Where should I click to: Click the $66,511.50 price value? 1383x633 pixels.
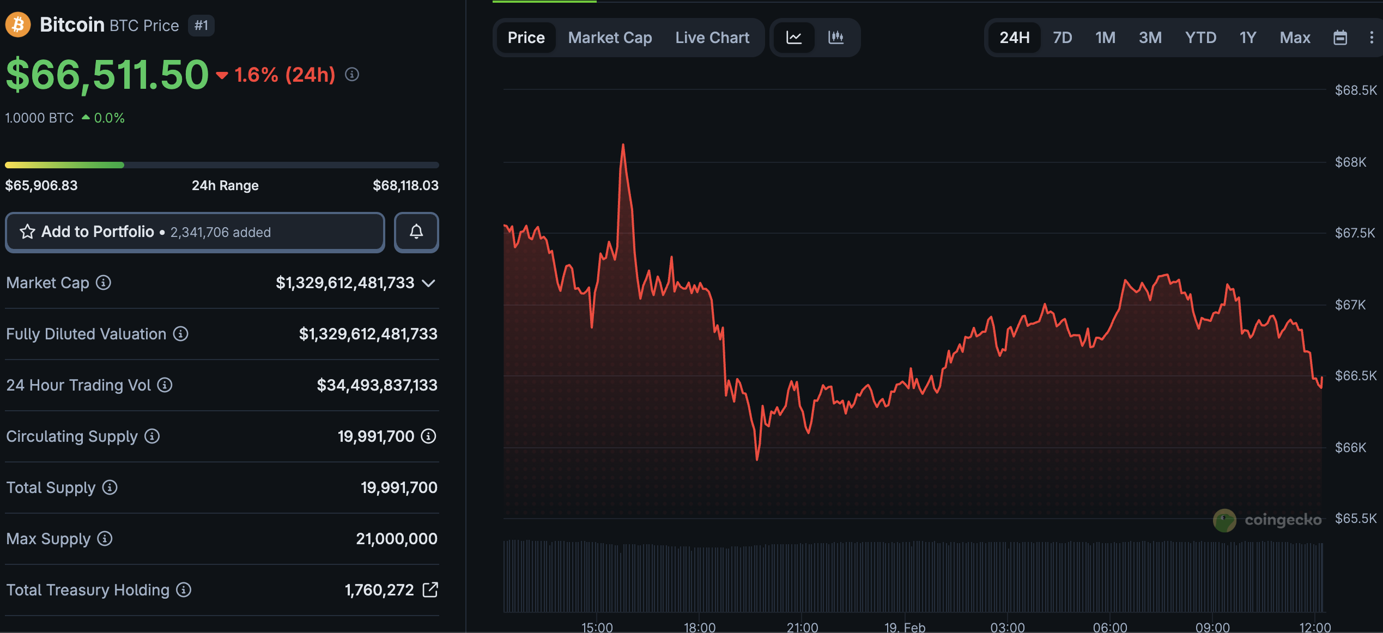107,75
